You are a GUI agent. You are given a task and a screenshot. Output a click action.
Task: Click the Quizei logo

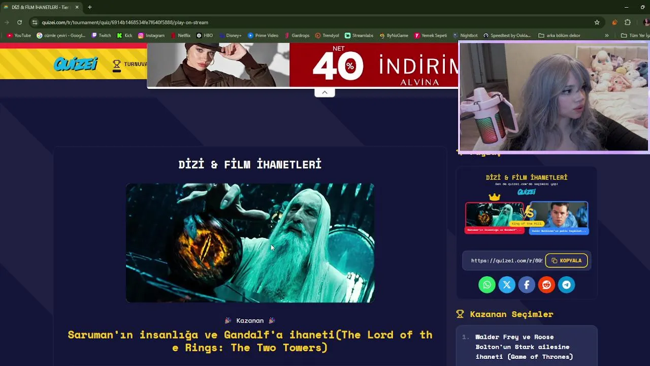[76, 64]
